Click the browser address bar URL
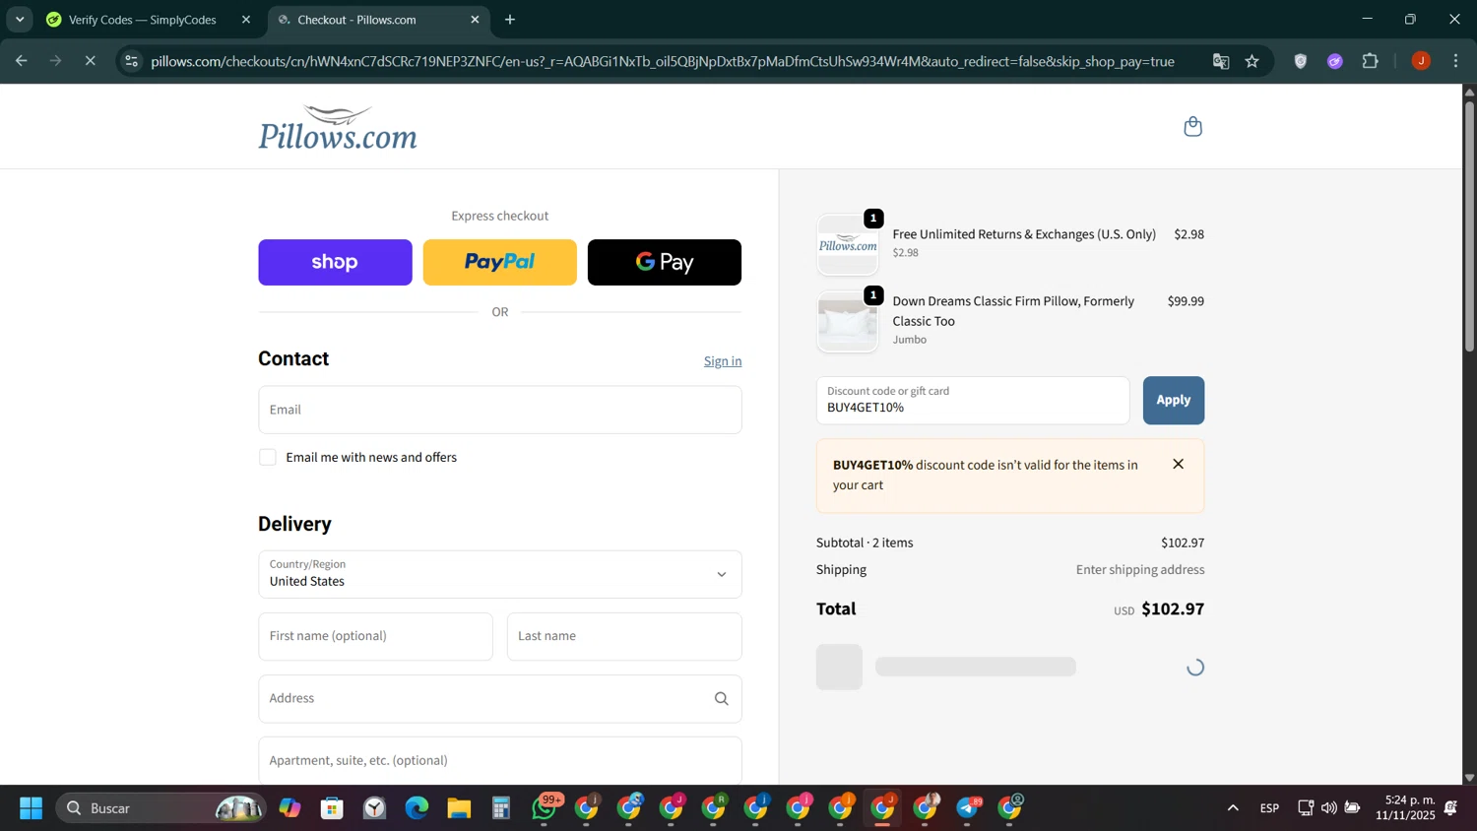Image resolution: width=1477 pixels, height=831 pixels. click(662, 61)
